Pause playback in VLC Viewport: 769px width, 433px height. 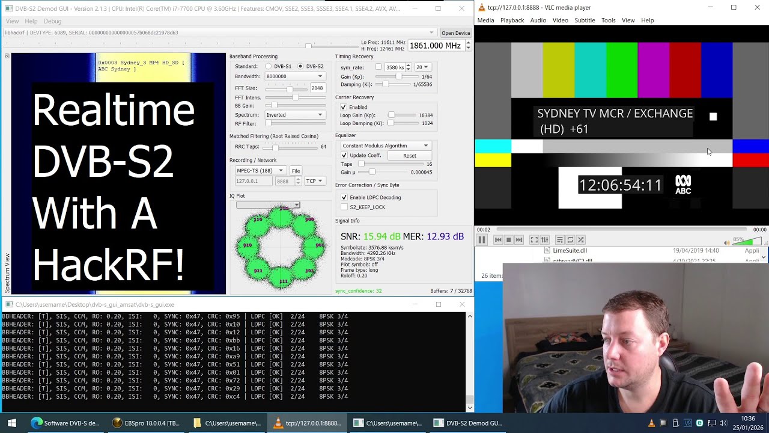click(481, 239)
